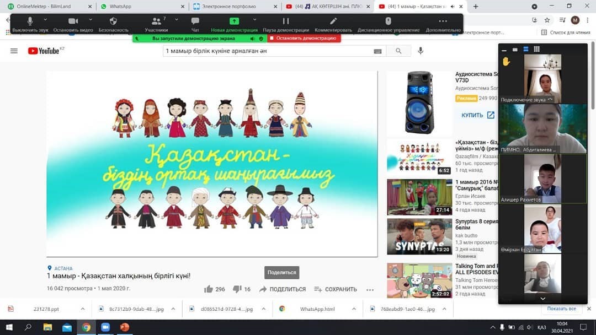Expand video options arrow next to camera
Screen dimensions: 596x335
click(x=91, y=19)
